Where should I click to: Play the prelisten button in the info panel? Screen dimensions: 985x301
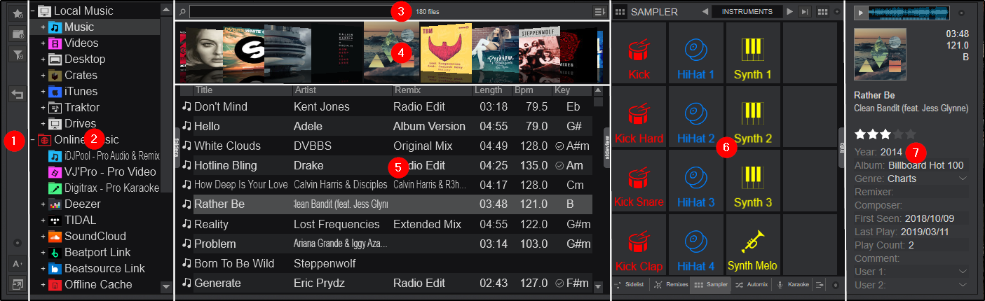pos(861,13)
